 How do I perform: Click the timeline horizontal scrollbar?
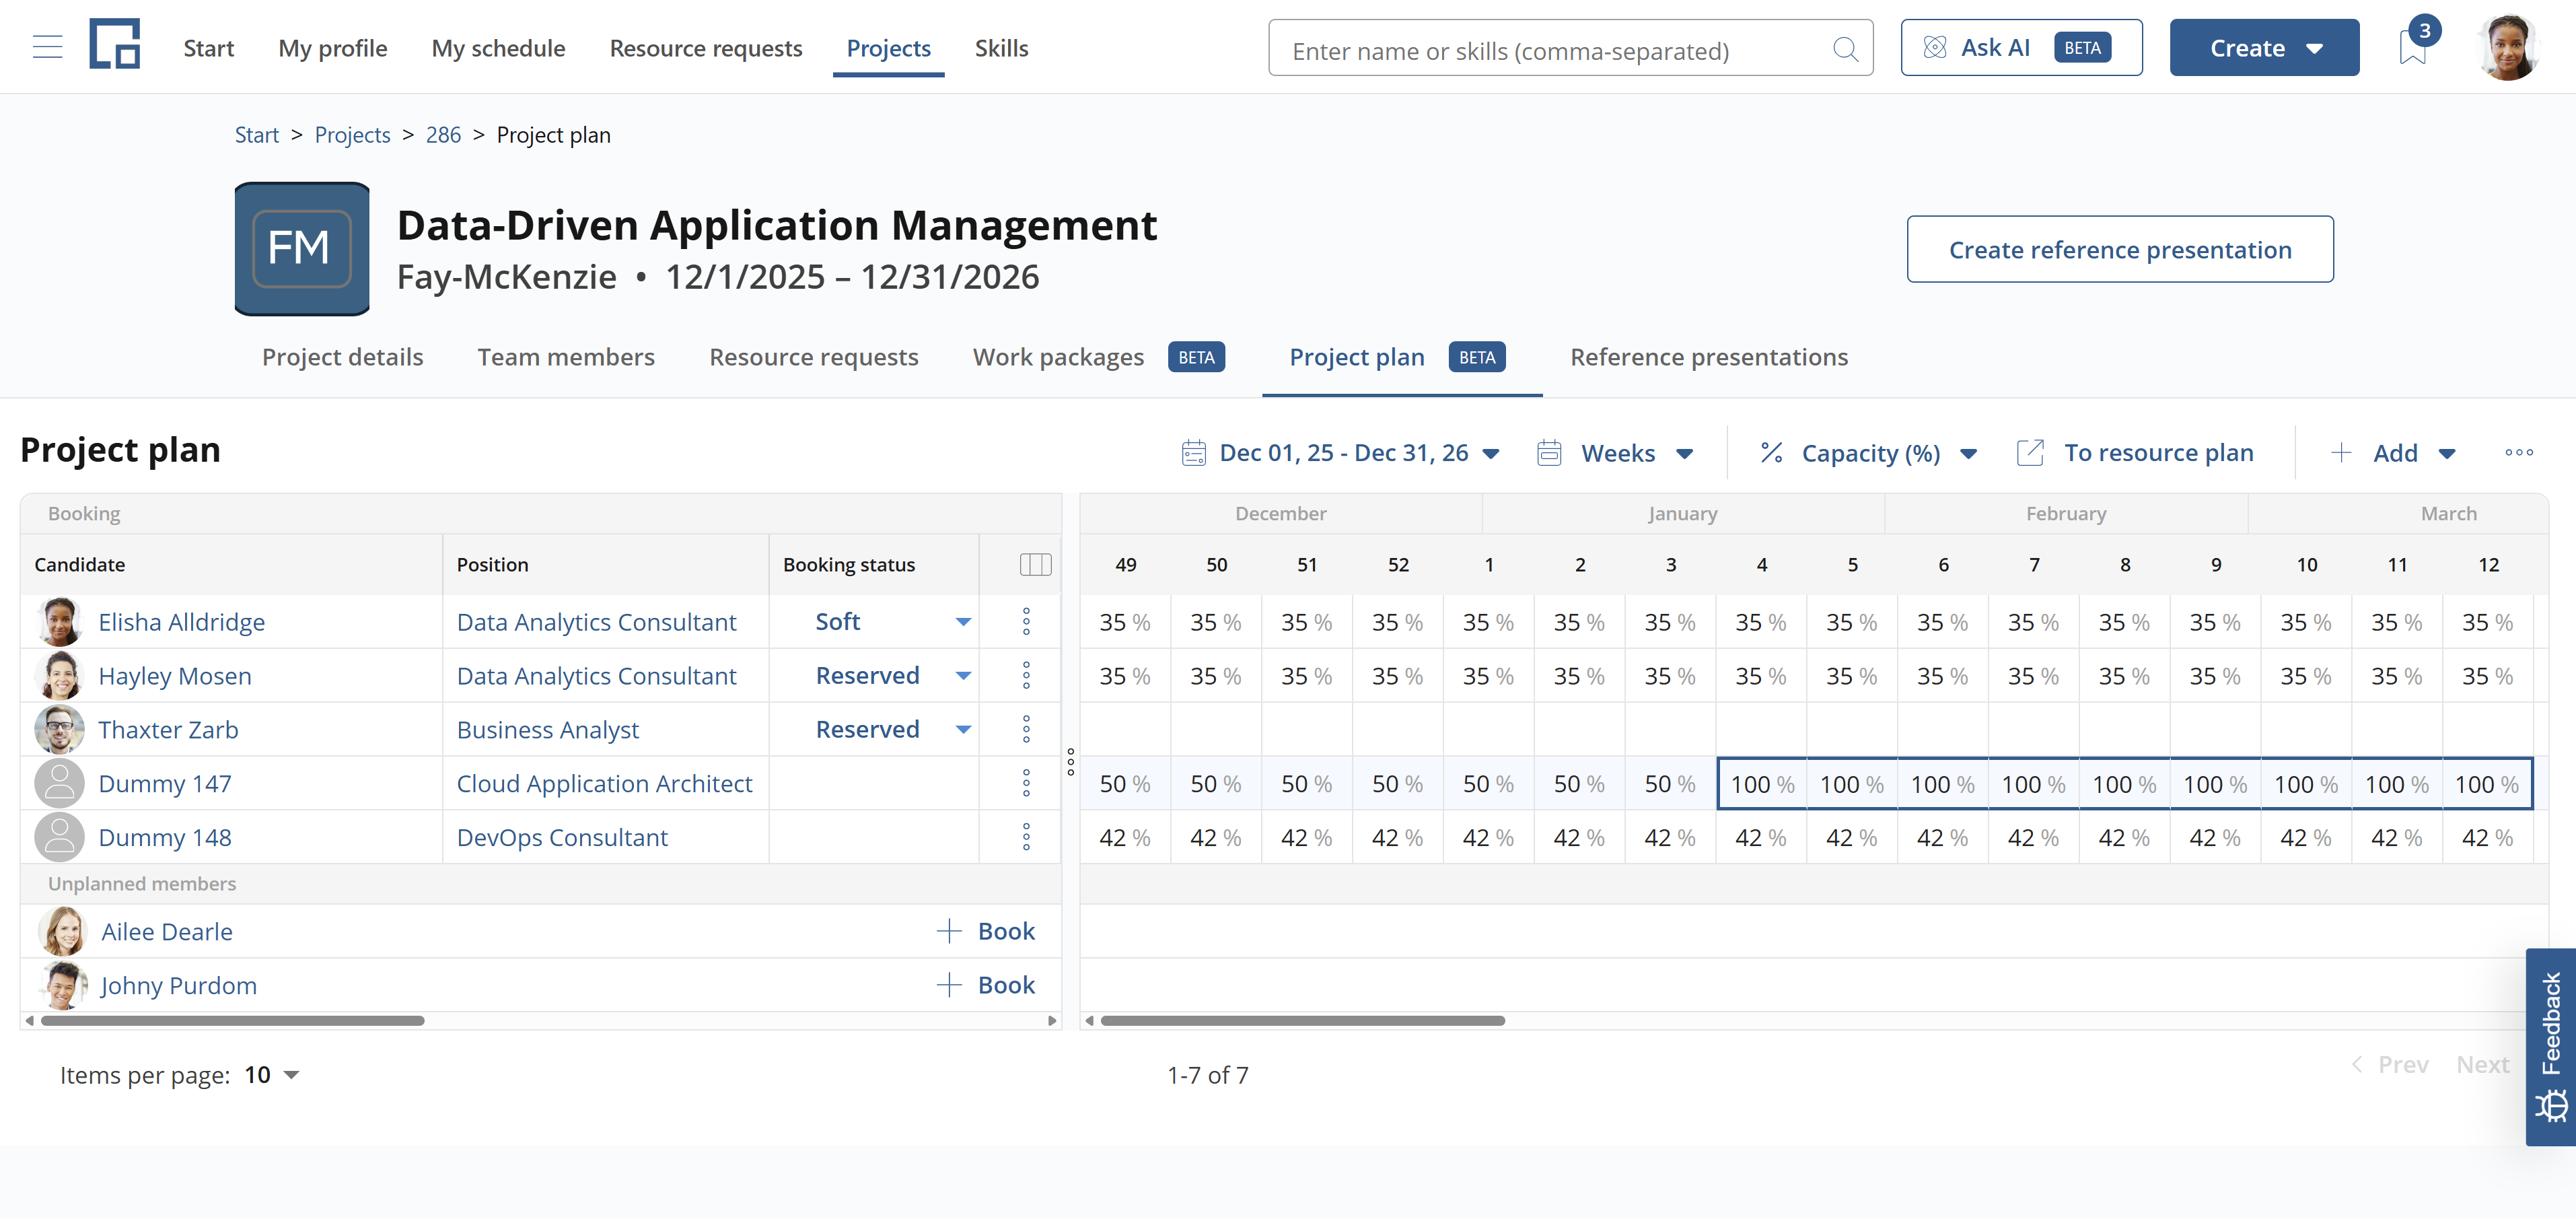[1303, 1021]
